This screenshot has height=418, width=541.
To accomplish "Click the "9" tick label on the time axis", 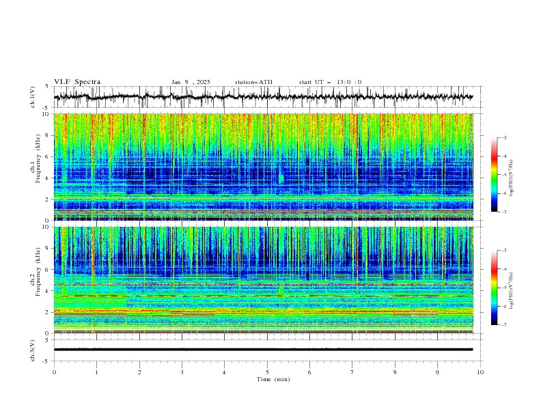I will click(437, 372).
